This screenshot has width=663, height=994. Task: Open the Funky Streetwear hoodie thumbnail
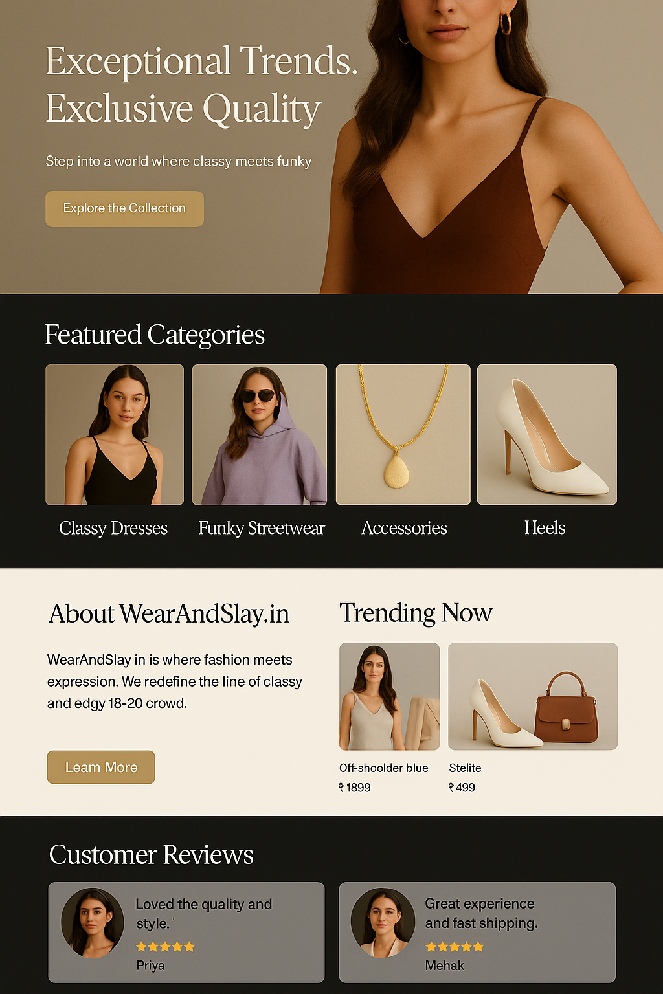(x=260, y=434)
